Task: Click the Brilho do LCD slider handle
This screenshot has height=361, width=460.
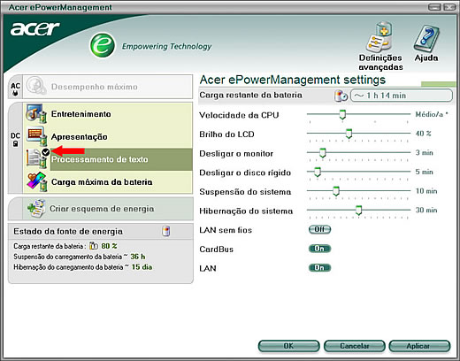Action: [349, 134]
